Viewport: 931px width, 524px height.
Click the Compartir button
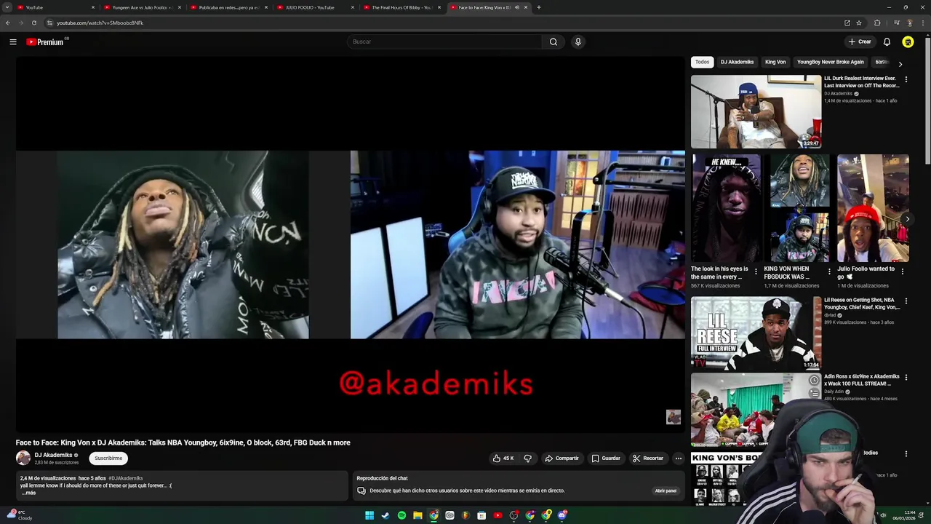562,458
